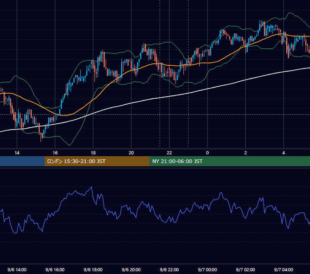Click the 9/6 20:00 time label
Image resolution: width=310 pixels, height=274 pixels.
(131, 269)
